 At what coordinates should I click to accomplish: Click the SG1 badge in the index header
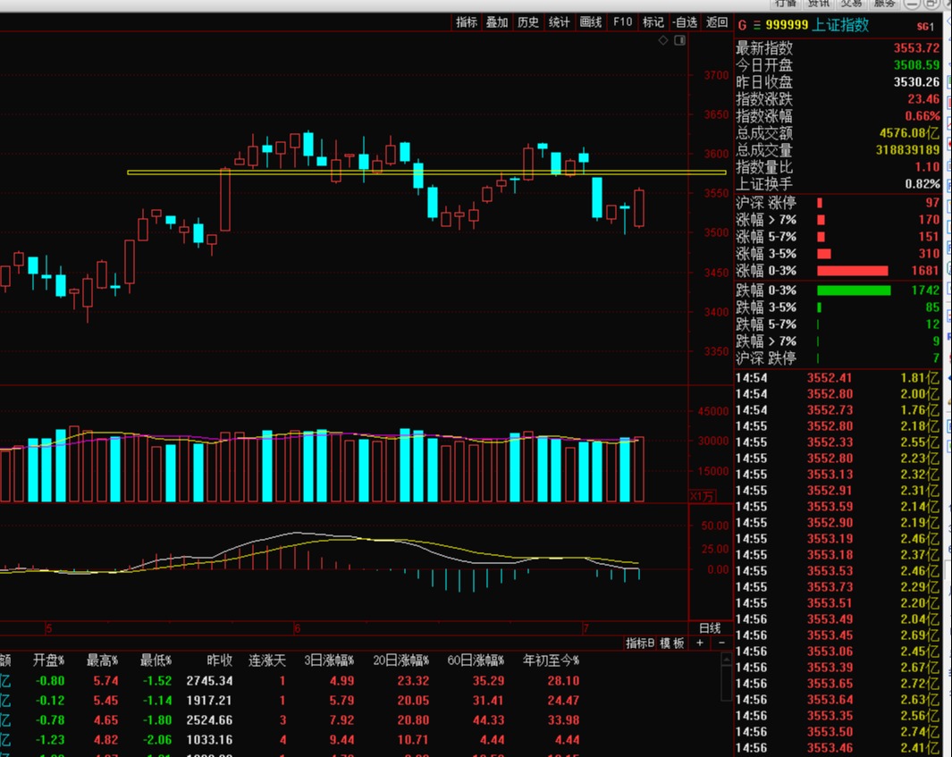point(925,27)
